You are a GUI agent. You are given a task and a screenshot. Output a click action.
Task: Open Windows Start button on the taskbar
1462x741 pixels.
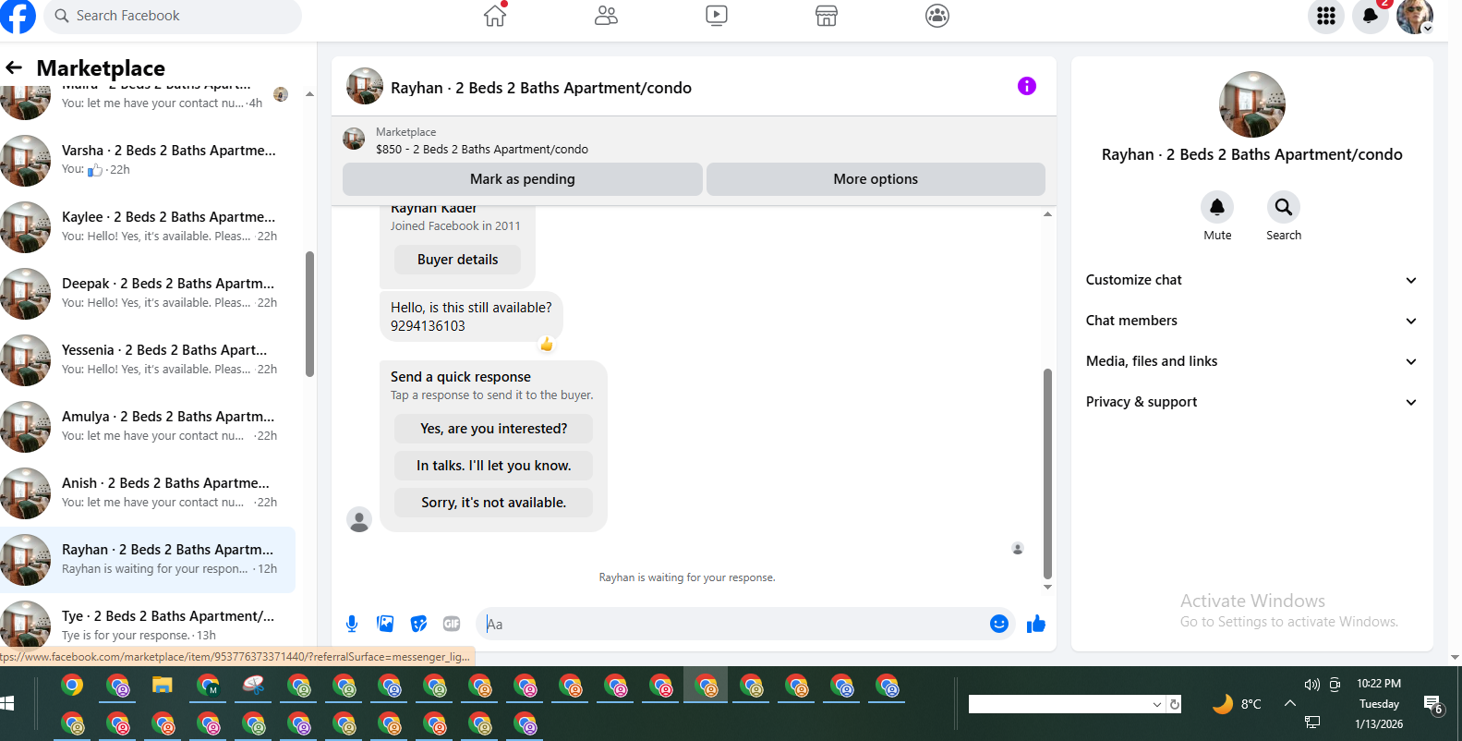pos(7,703)
